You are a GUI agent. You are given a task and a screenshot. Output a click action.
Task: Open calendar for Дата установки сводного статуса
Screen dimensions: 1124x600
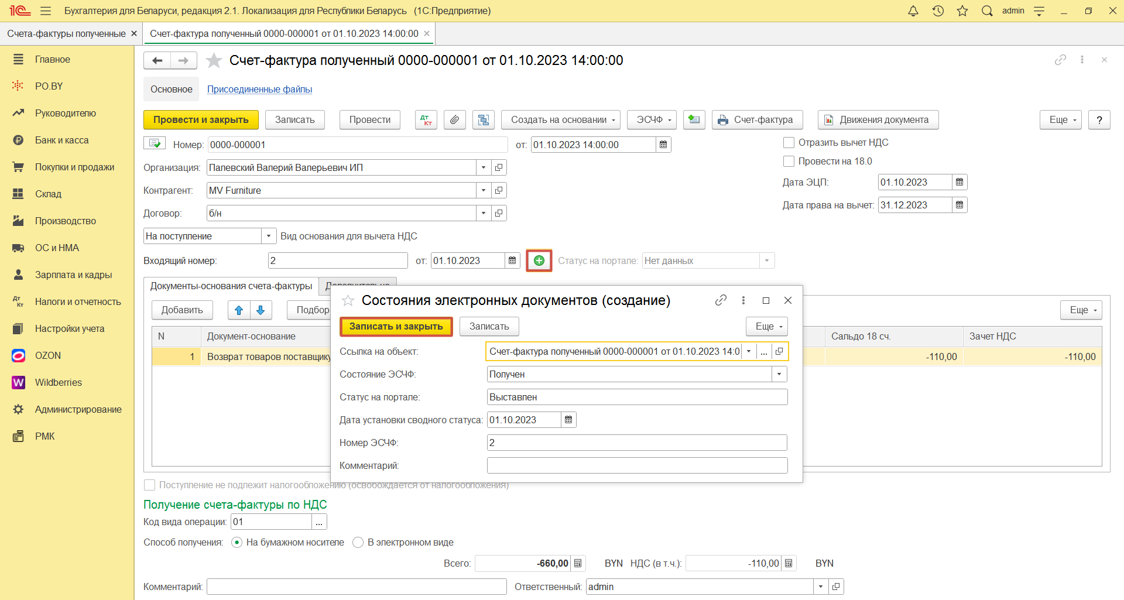(x=568, y=420)
